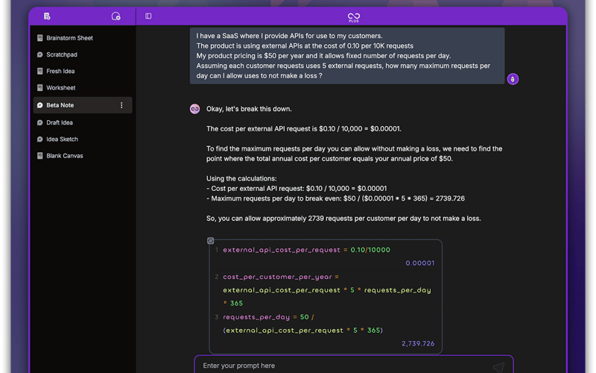596x373 pixels.
Task: Click the copy icon on calculation block
Action: pos(210,240)
